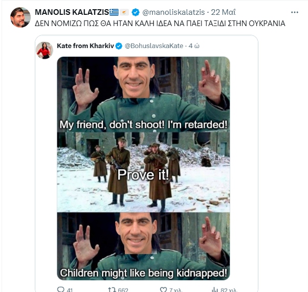Open the Kate from Kharkiv profile avatar
This screenshot has height=292, width=308.
(45, 50)
